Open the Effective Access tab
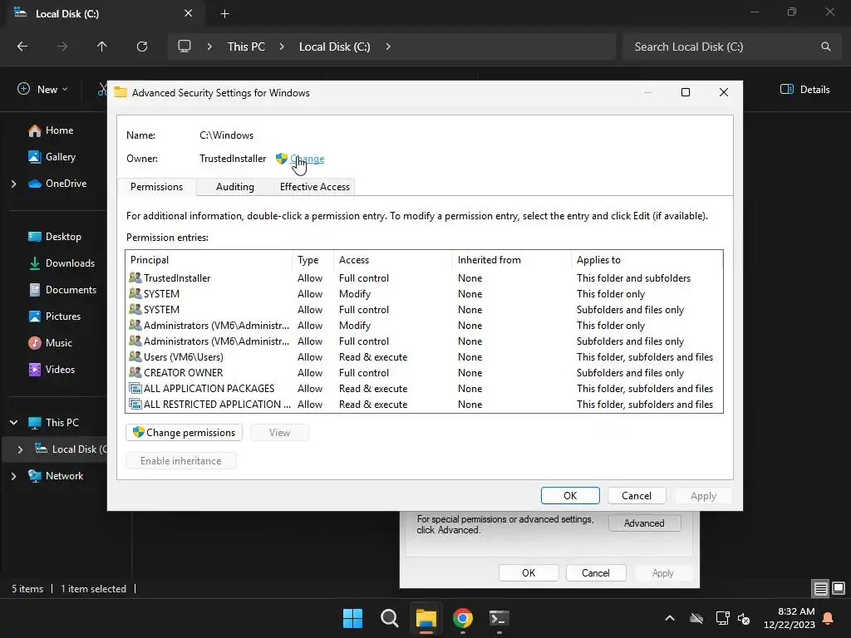The height and width of the screenshot is (638, 851). click(315, 187)
